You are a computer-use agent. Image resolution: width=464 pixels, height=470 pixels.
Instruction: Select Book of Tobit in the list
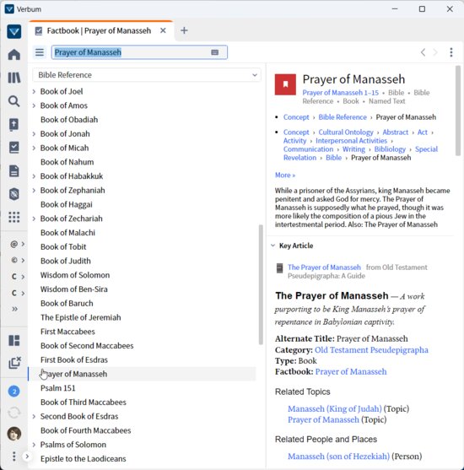tap(63, 246)
